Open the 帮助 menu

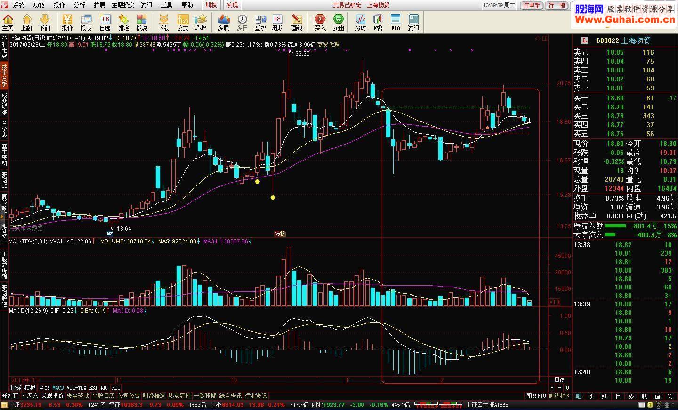(x=187, y=5)
